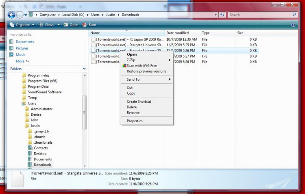The image size is (305, 194).
Task: Click the Users folder icon in tree
Action: tap(24, 103)
